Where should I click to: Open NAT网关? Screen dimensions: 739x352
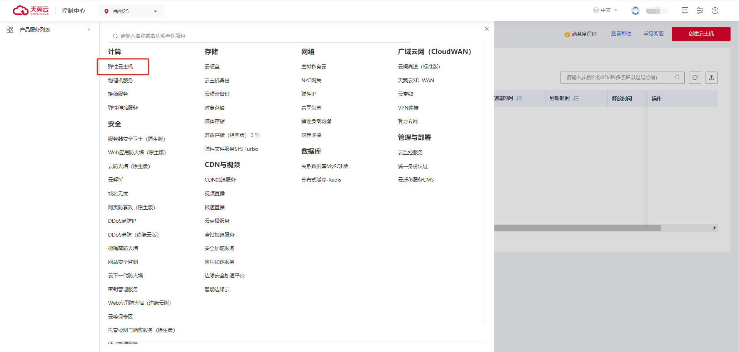[311, 80]
